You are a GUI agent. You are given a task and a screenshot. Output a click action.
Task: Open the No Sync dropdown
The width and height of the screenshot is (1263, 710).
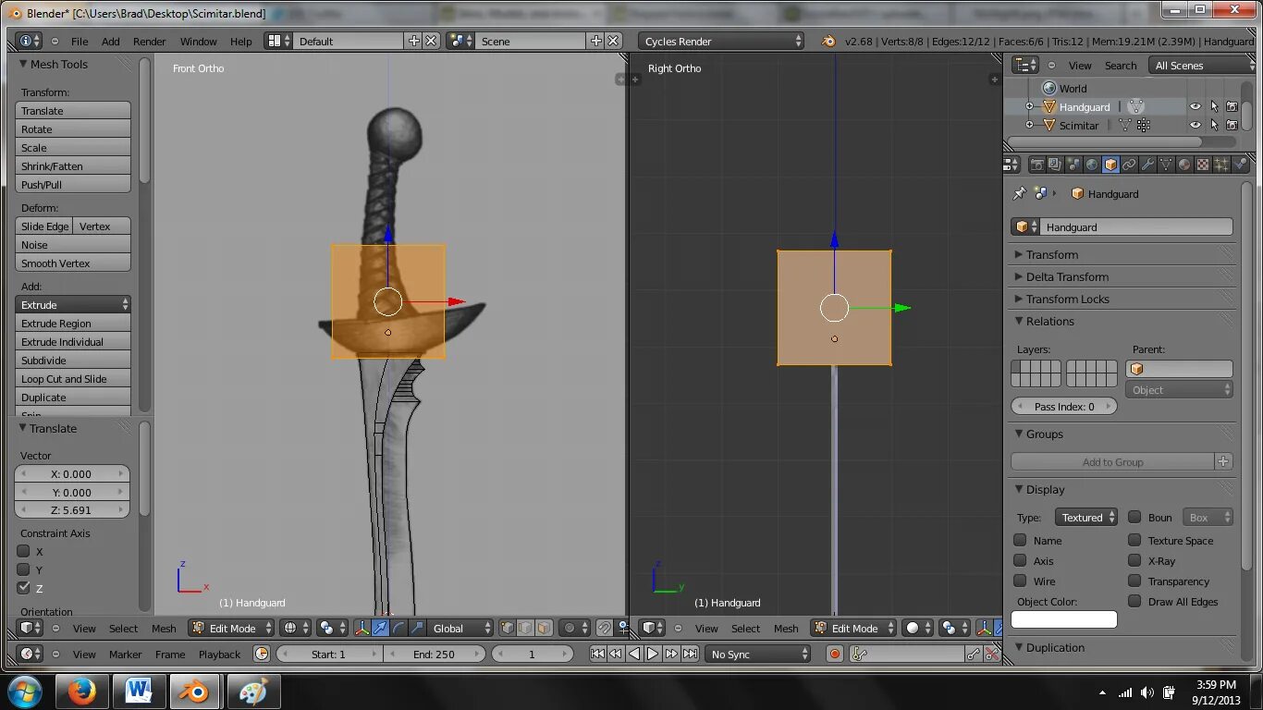(757, 654)
